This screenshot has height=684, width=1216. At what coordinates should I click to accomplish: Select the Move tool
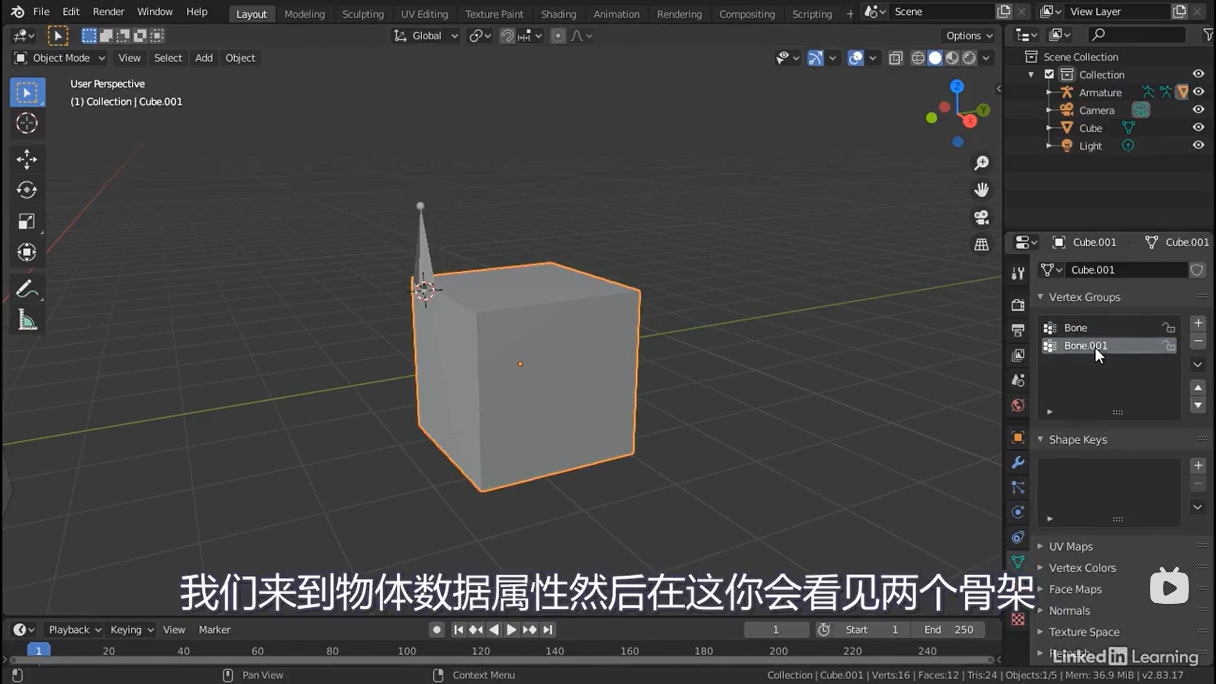27,159
